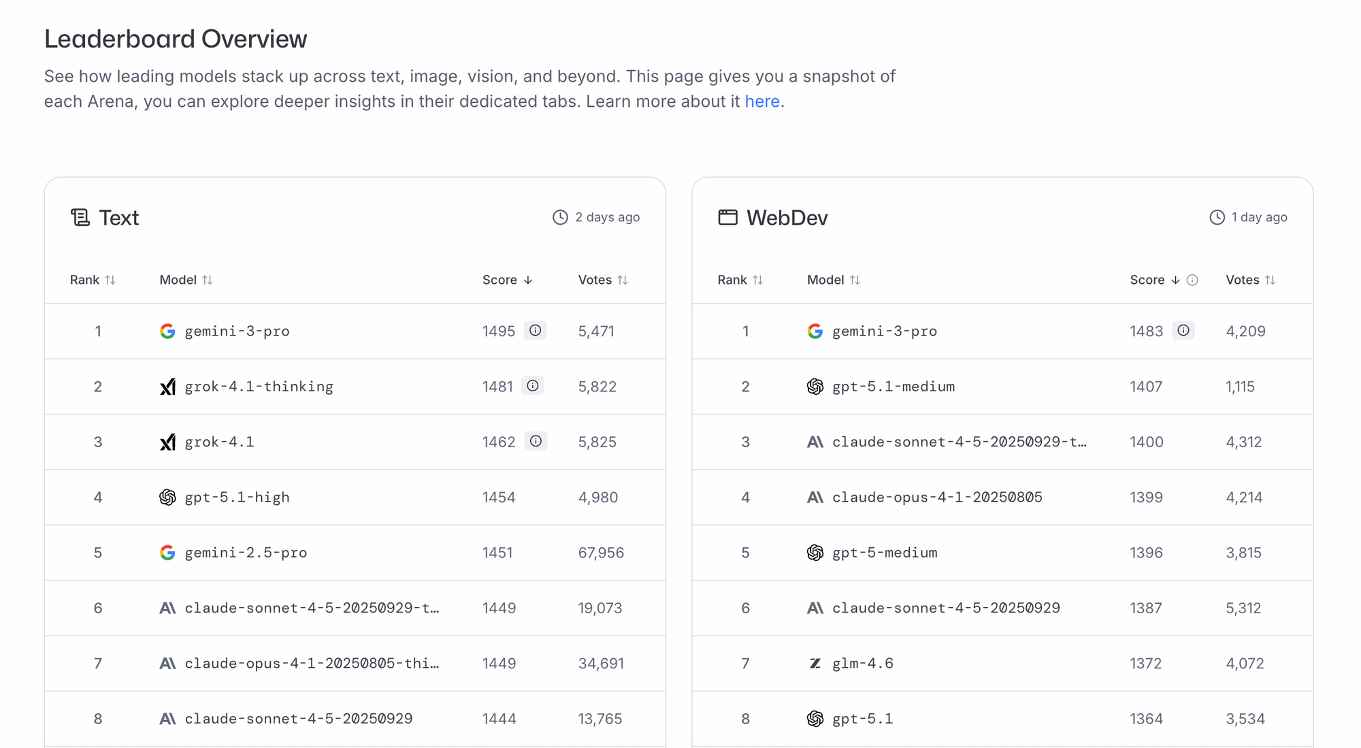Click the info icon beside score 1462

pos(536,441)
